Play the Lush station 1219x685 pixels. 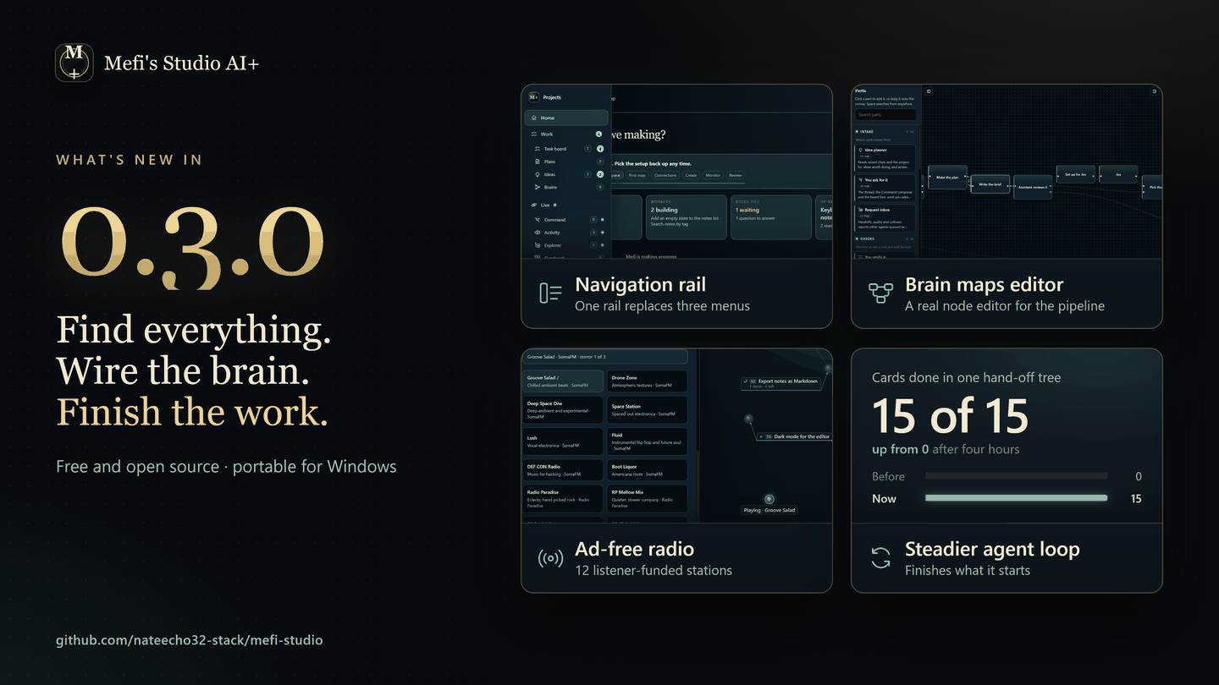coord(563,441)
